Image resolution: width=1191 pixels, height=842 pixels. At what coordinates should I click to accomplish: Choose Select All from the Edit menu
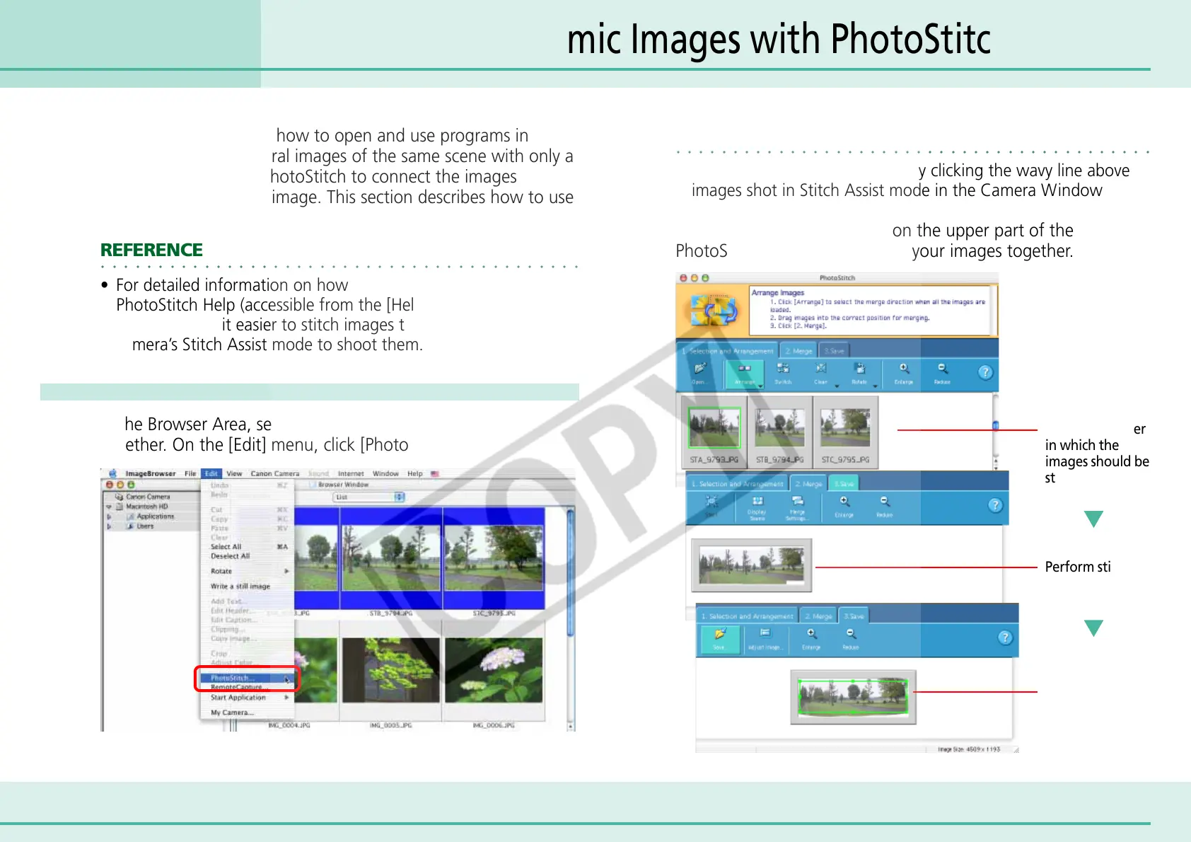click(x=248, y=547)
